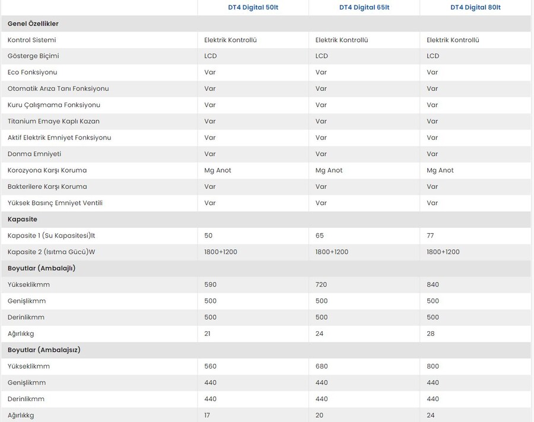Click packaged height value 590

(x=210, y=285)
